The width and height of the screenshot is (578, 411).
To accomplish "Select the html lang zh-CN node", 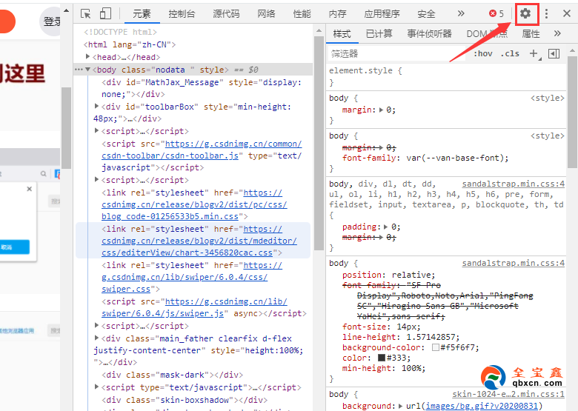I will coord(130,44).
